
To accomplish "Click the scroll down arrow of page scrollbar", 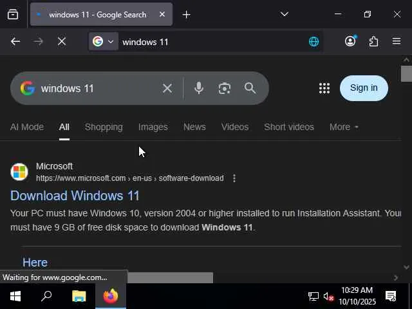I will 406,267.
